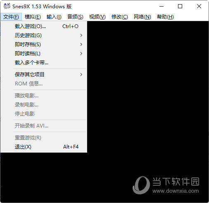This screenshot has width=209, height=203.
Task: Expand the 历史游戏(G) submenu
Action: coord(44,35)
